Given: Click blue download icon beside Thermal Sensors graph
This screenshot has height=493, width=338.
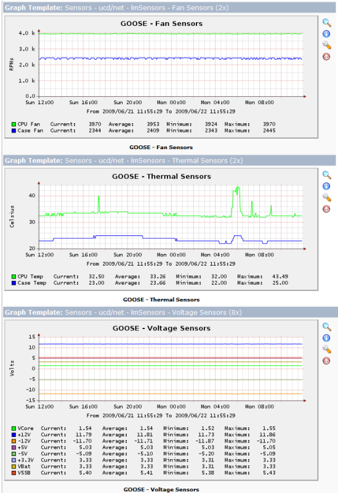Looking at the screenshot, I should 326,186.
